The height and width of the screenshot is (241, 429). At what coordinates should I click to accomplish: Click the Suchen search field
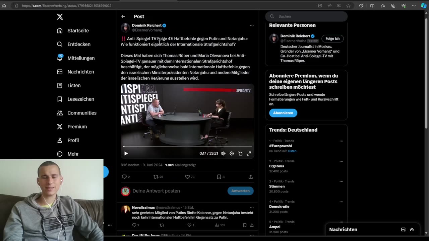click(306, 16)
